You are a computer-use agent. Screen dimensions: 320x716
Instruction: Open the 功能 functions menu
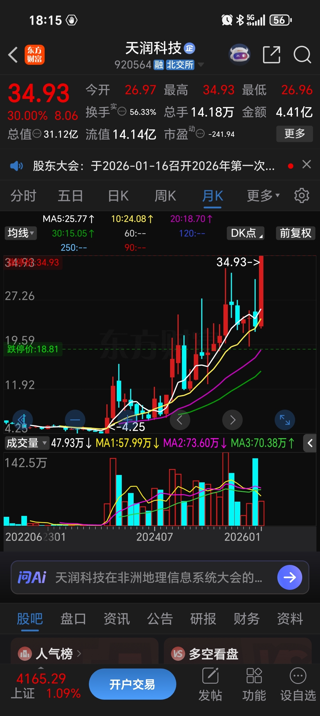[254, 685]
